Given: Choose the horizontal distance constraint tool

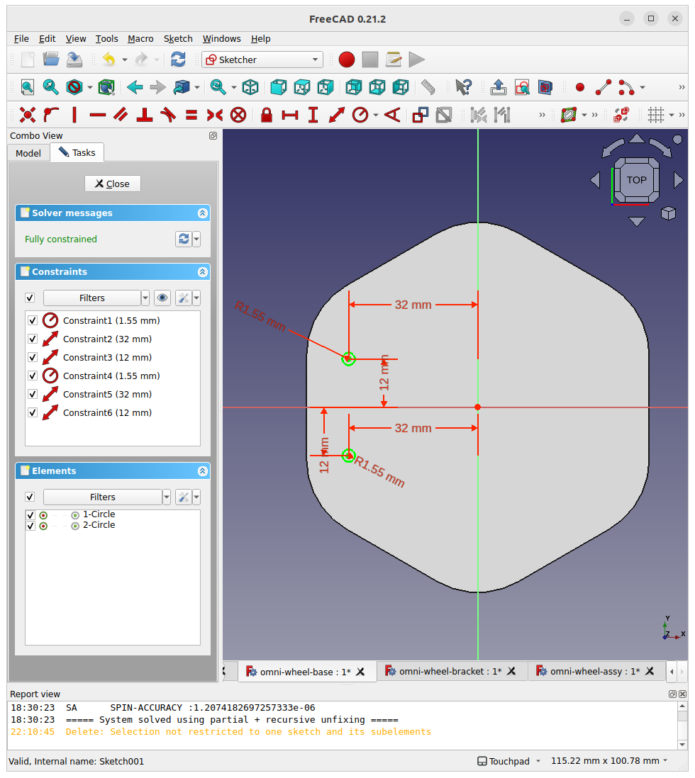Looking at the screenshot, I should click(290, 115).
